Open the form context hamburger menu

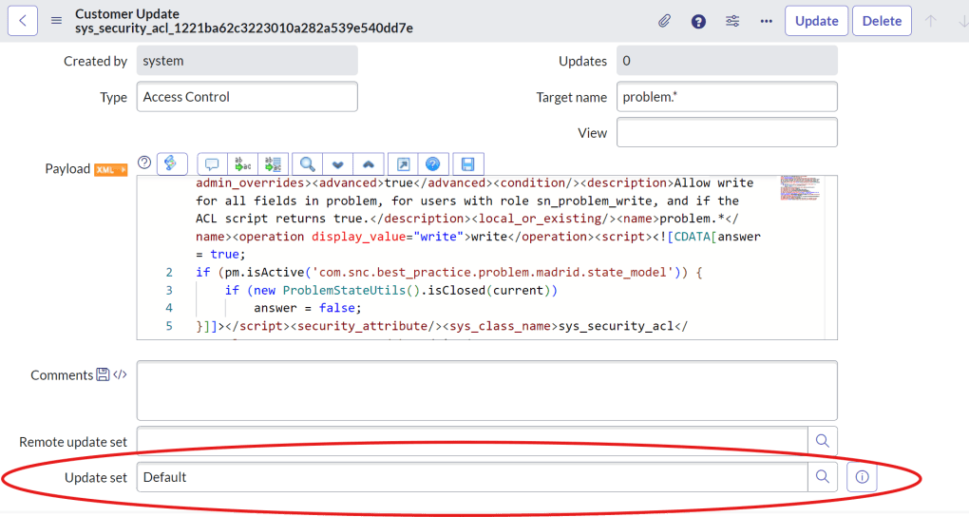click(x=56, y=21)
